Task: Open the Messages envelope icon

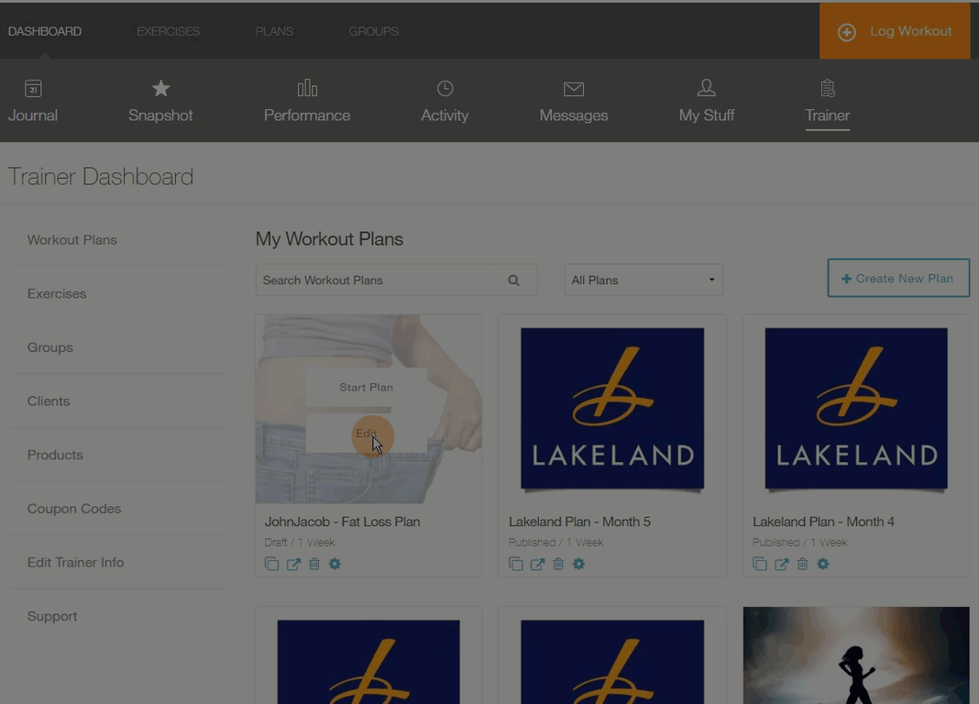Action: [574, 89]
